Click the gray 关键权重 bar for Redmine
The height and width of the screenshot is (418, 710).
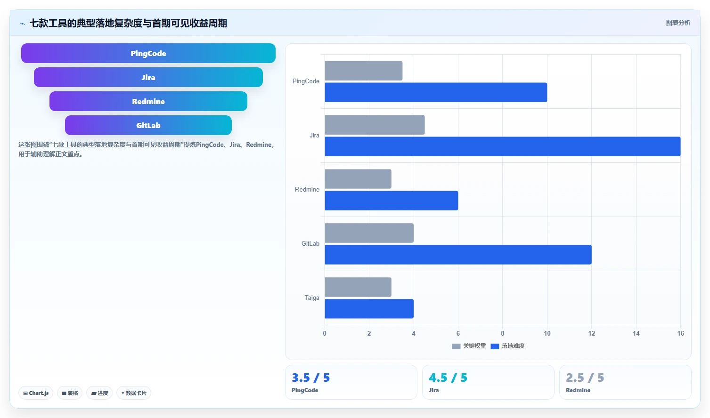pyautogui.click(x=358, y=179)
